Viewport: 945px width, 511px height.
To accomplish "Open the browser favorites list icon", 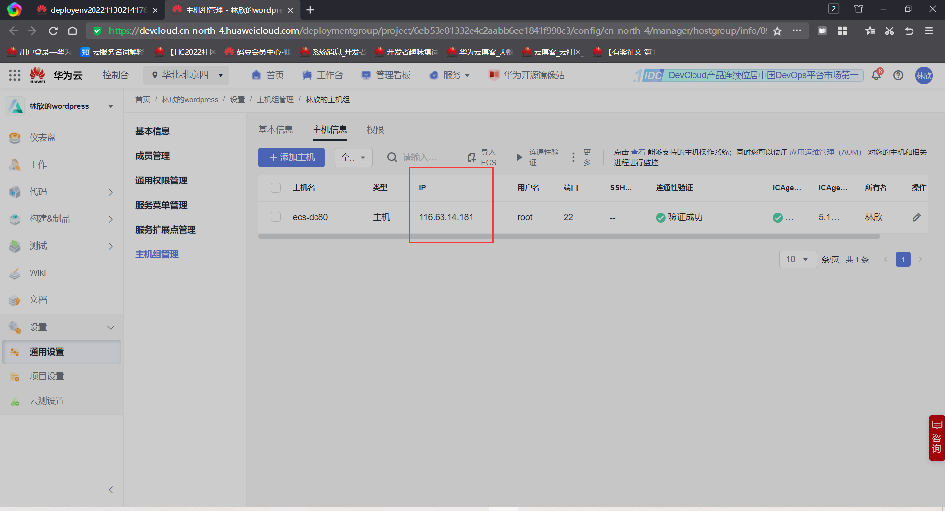I will pos(870,31).
